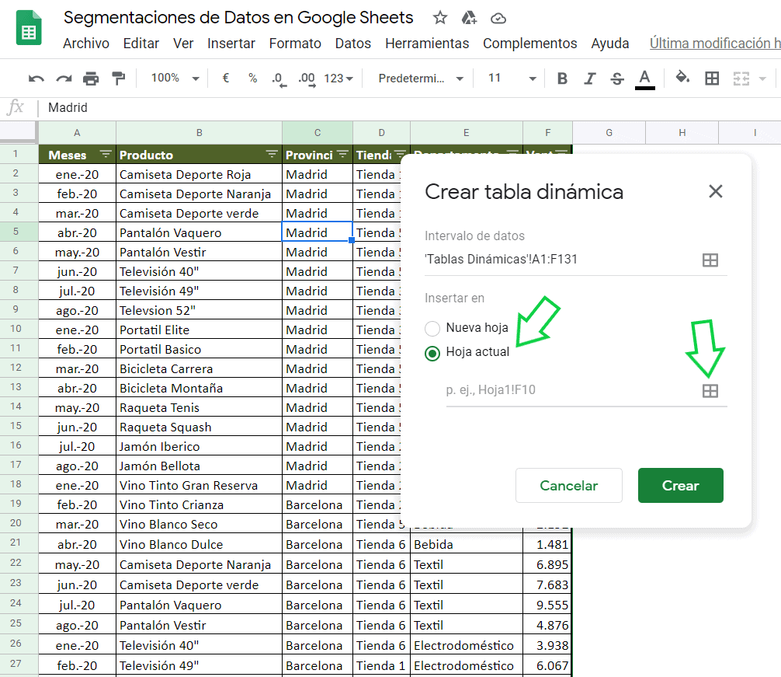Click the Crear button
This screenshot has height=677, width=781.
[x=680, y=485]
